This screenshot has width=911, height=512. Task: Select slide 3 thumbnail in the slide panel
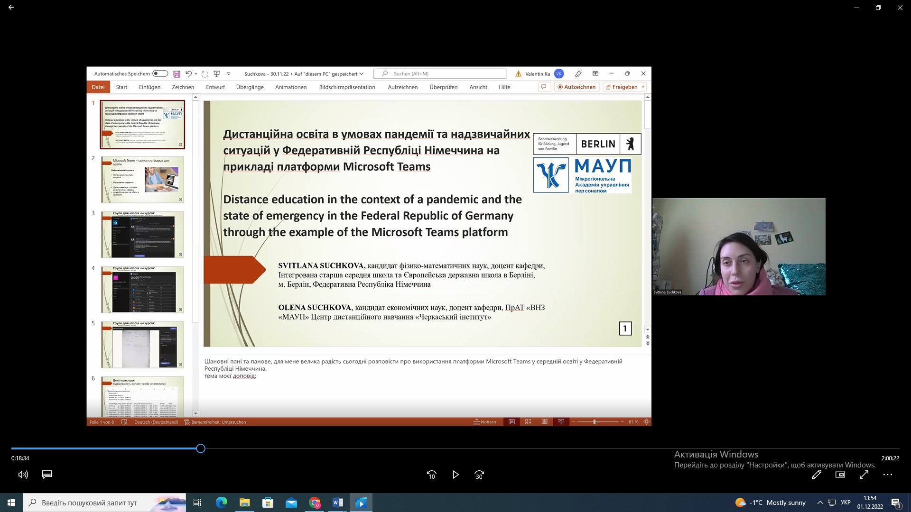click(x=142, y=235)
